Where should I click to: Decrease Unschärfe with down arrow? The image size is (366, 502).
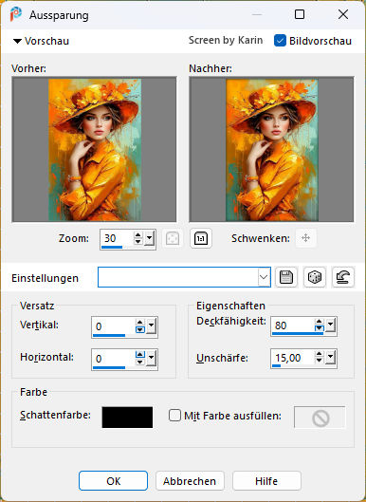[320, 362]
